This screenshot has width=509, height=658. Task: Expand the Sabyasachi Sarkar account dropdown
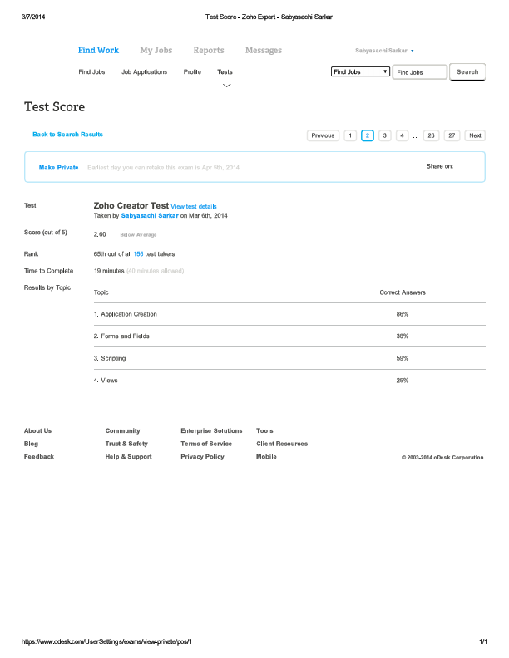(384, 51)
